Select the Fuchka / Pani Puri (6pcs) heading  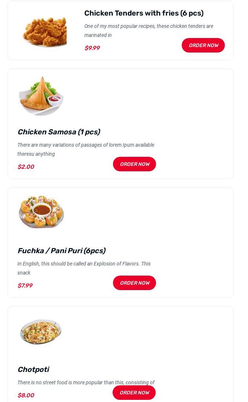tap(61, 251)
